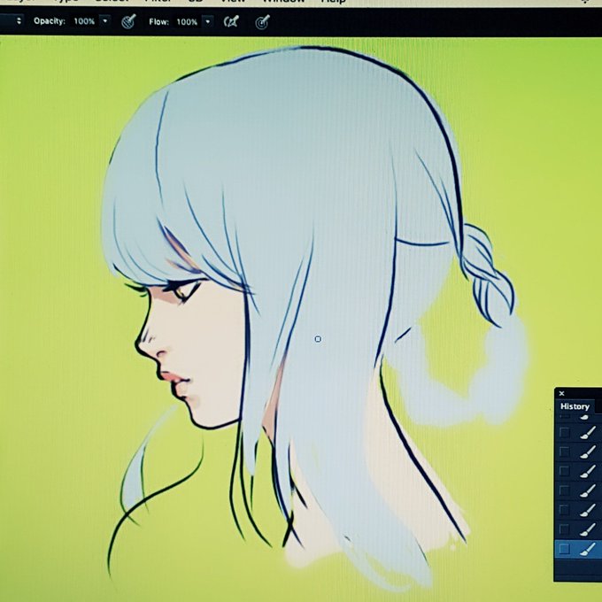The height and width of the screenshot is (602, 602).
Task: Close the History panel with the X
Action: (x=561, y=393)
